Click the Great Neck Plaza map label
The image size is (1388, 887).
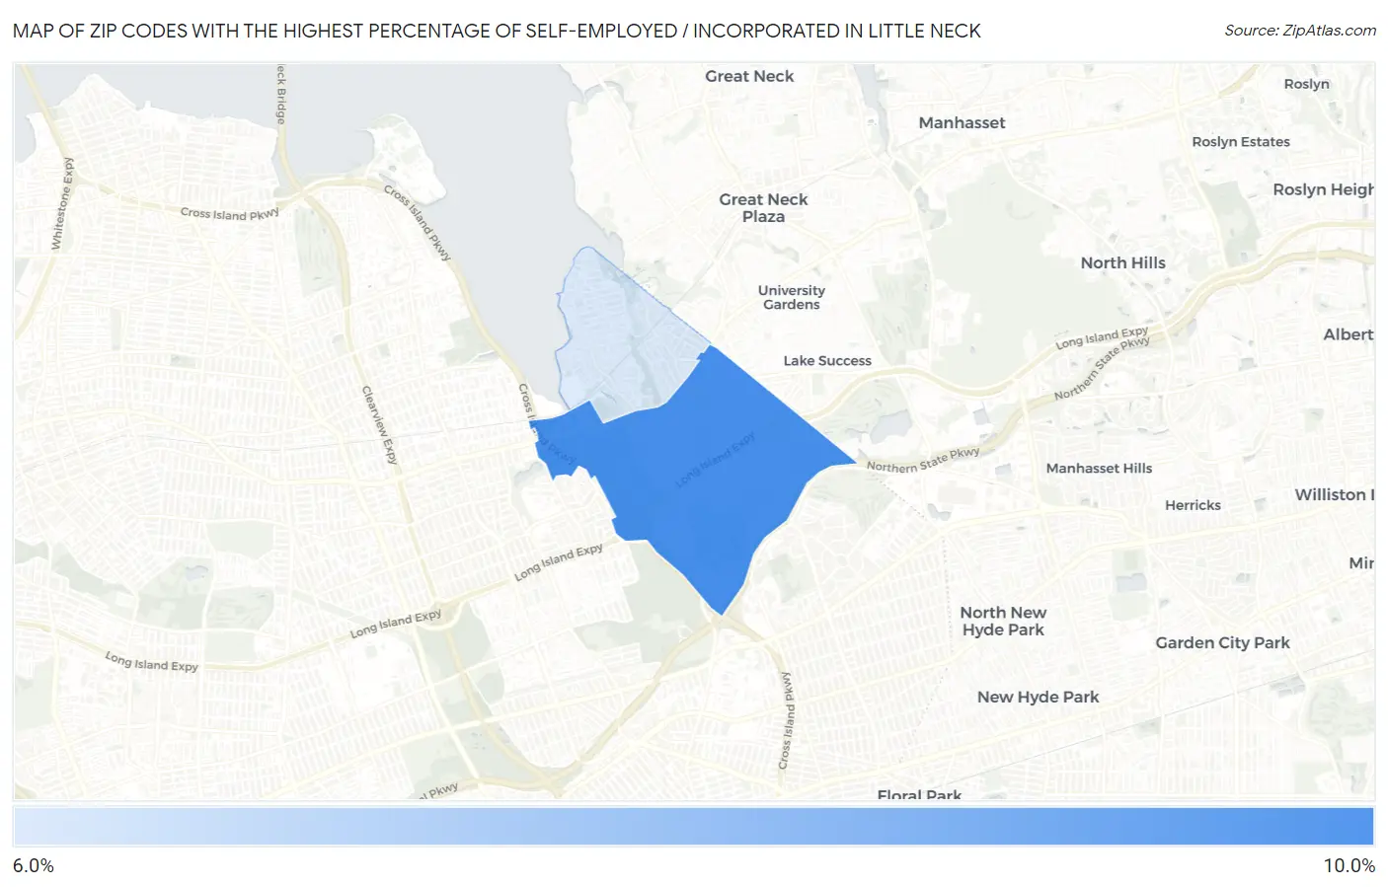tap(763, 207)
